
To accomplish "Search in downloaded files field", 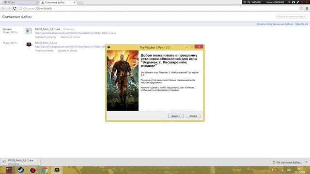I will pos(292,17).
